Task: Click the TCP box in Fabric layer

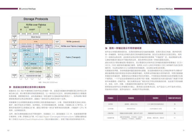Action: [x=37, y=54]
